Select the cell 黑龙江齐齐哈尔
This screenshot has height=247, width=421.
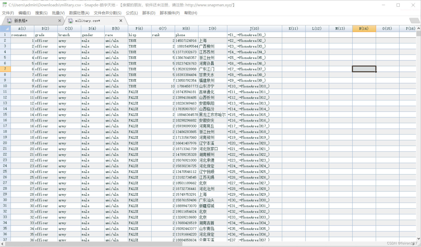[x=213, y=115]
